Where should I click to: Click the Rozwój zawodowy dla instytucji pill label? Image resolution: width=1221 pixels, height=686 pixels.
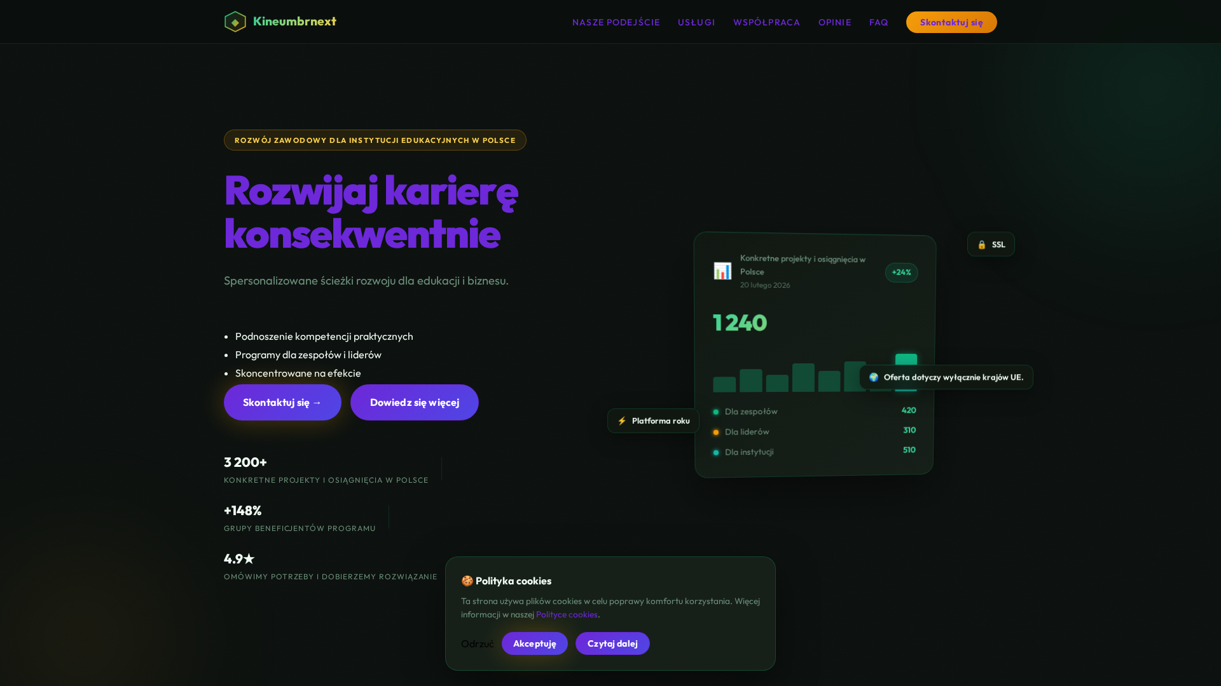tap(375, 140)
